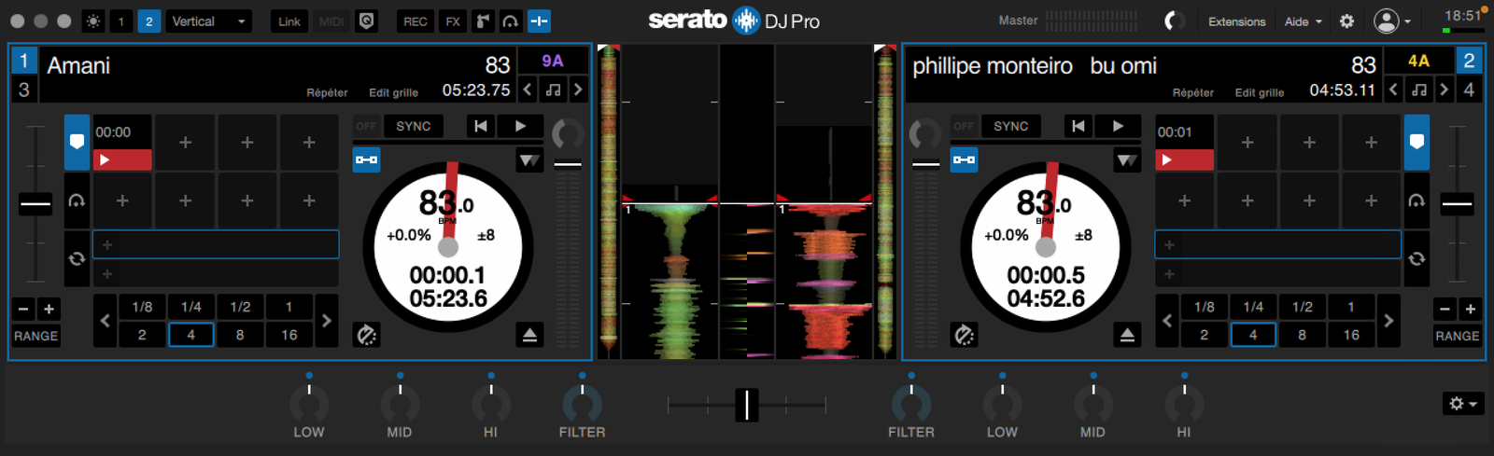Toggle key lock note icon on deck 1
The height and width of the screenshot is (456, 1494).
pyautogui.click(x=554, y=90)
